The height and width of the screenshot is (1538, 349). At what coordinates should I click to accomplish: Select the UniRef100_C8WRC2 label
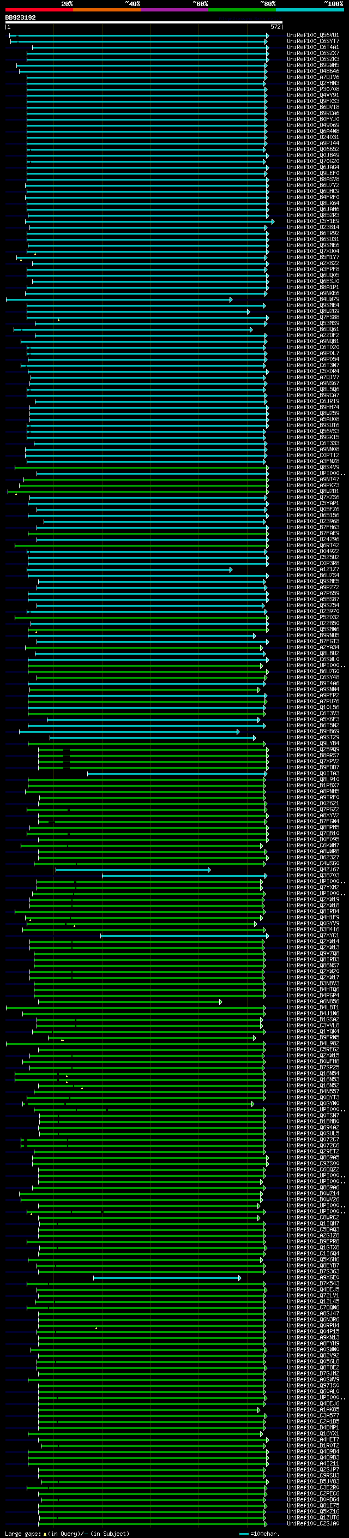coord(312,1217)
